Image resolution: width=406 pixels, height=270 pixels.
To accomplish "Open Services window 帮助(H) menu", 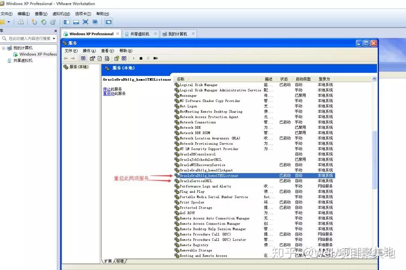I will pyautogui.click(x=126, y=51).
